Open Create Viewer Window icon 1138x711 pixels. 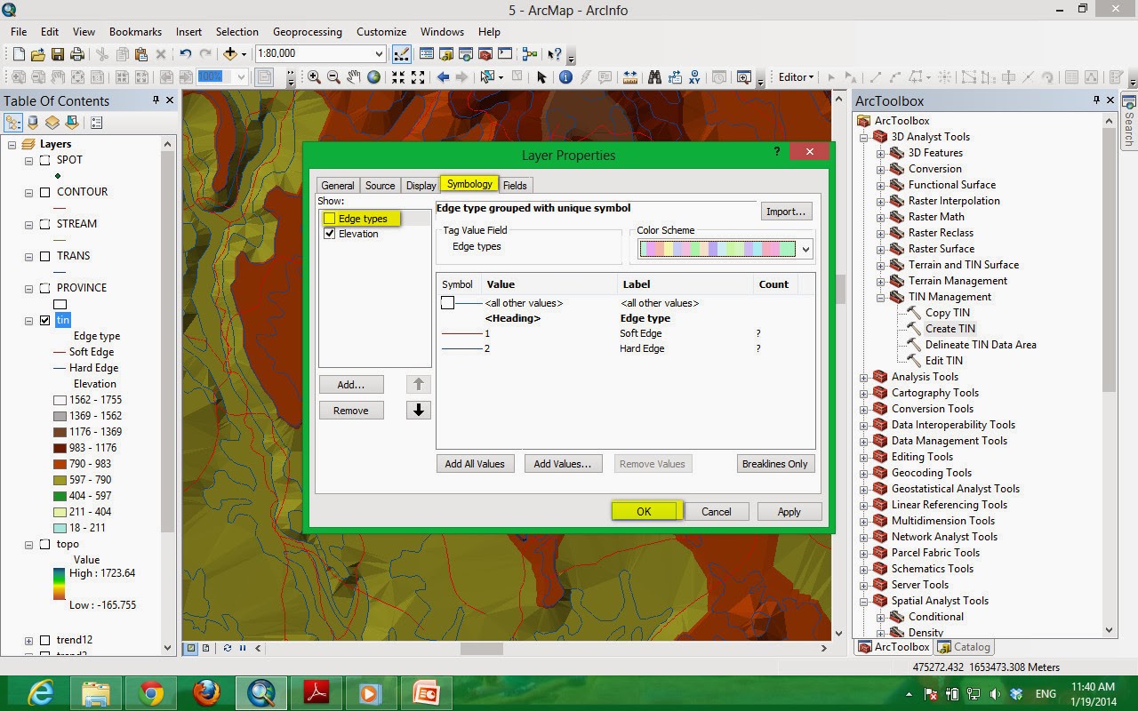tap(744, 77)
